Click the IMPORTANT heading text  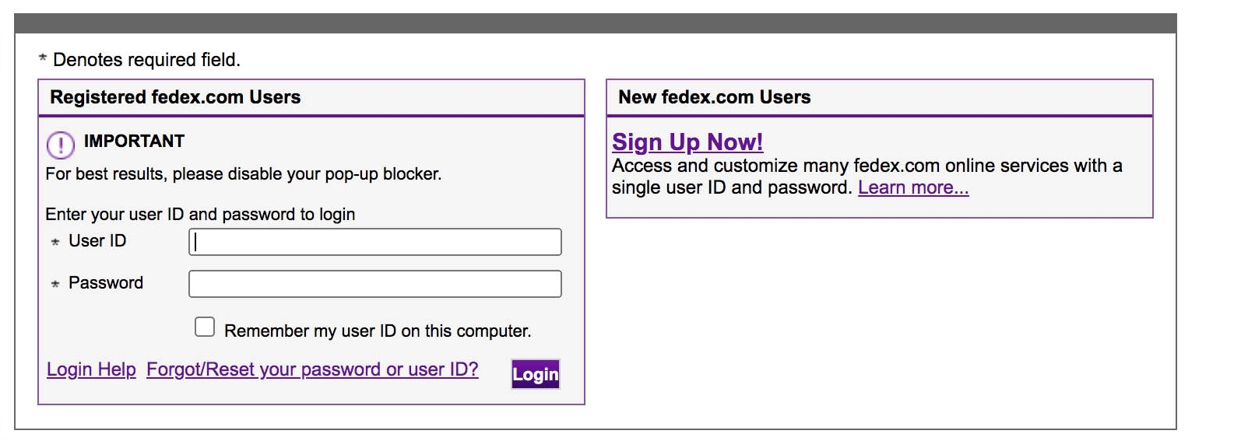tap(134, 141)
